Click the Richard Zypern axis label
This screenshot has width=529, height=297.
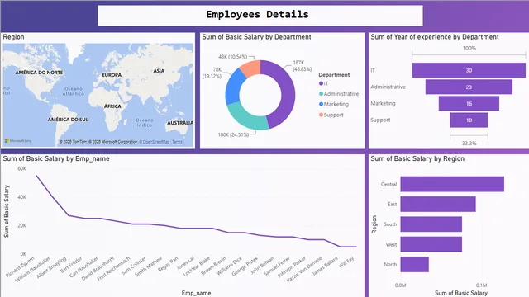[20, 267]
